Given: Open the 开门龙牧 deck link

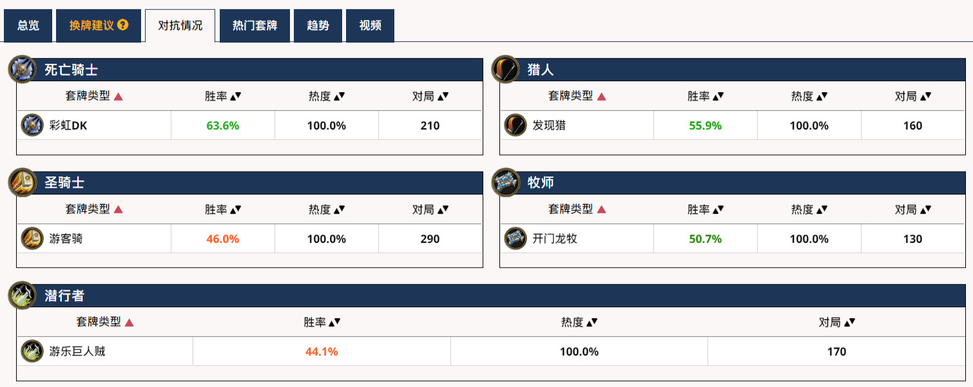Looking at the screenshot, I should [555, 239].
